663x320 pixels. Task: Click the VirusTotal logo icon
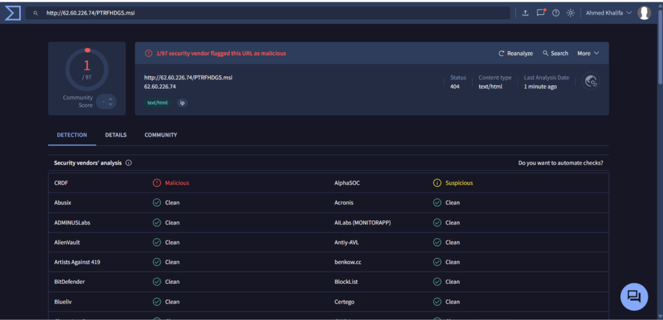(13, 13)
